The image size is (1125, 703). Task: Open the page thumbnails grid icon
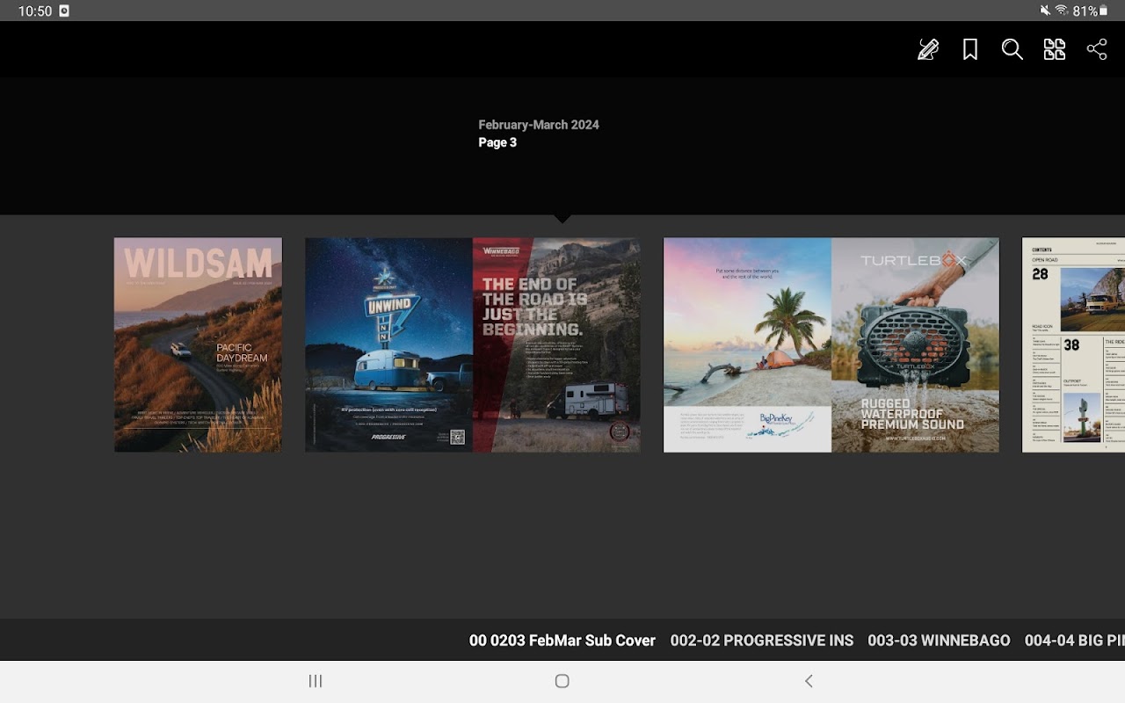pos(1055,49)
